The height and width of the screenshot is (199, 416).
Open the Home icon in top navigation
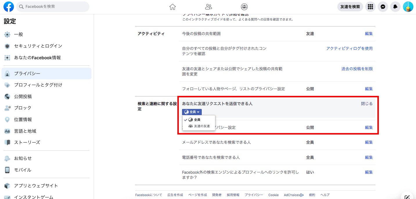tap(173, 7)
